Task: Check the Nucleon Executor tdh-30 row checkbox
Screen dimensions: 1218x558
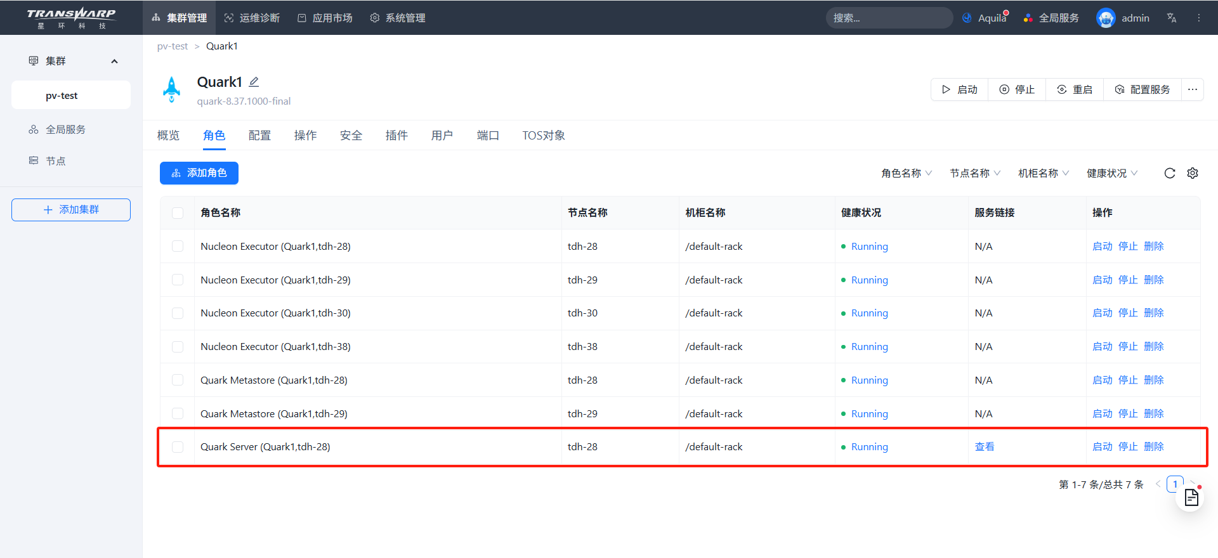Action: click(x=178, y=313)
